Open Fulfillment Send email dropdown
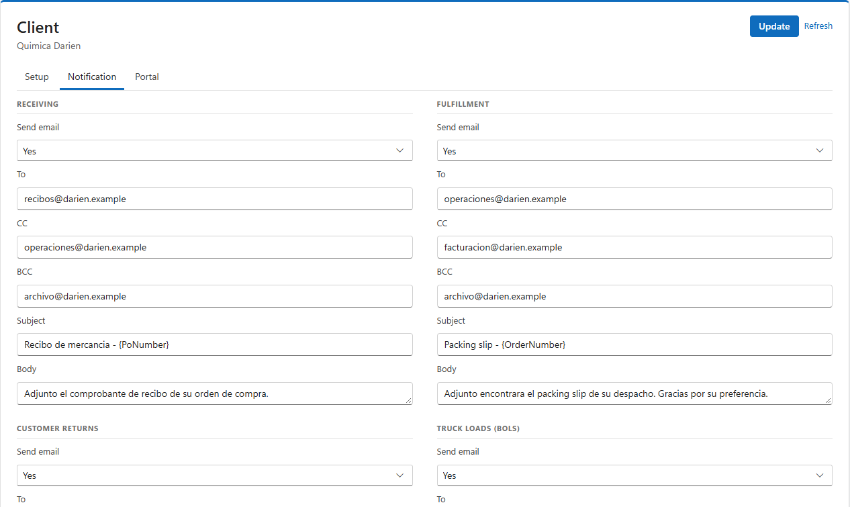Image resolution: width=850 pixels, height=507 pixels. pyautogui.click(x=634, y=150)
